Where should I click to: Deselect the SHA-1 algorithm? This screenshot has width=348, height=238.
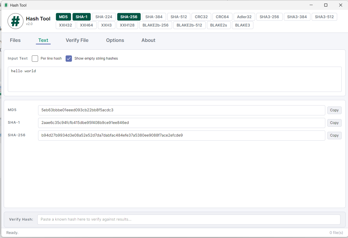coord(82,17)
